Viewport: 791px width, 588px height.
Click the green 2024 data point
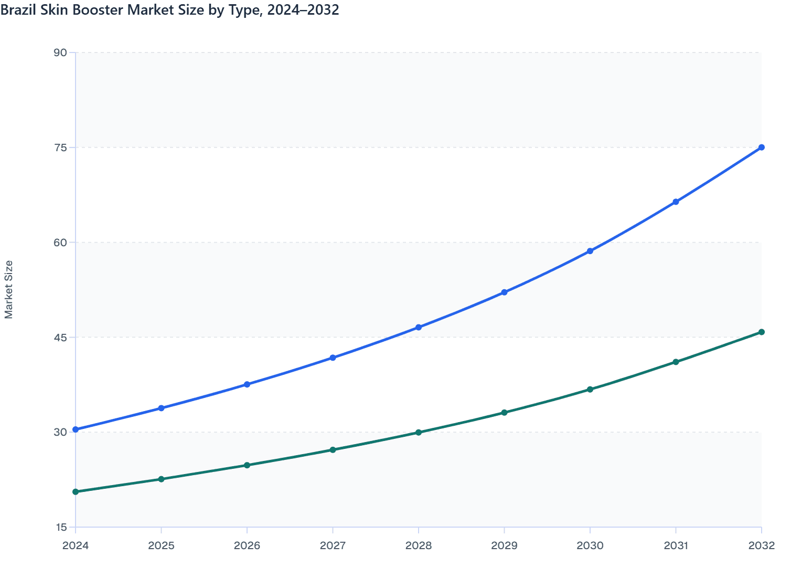[75, 491]
